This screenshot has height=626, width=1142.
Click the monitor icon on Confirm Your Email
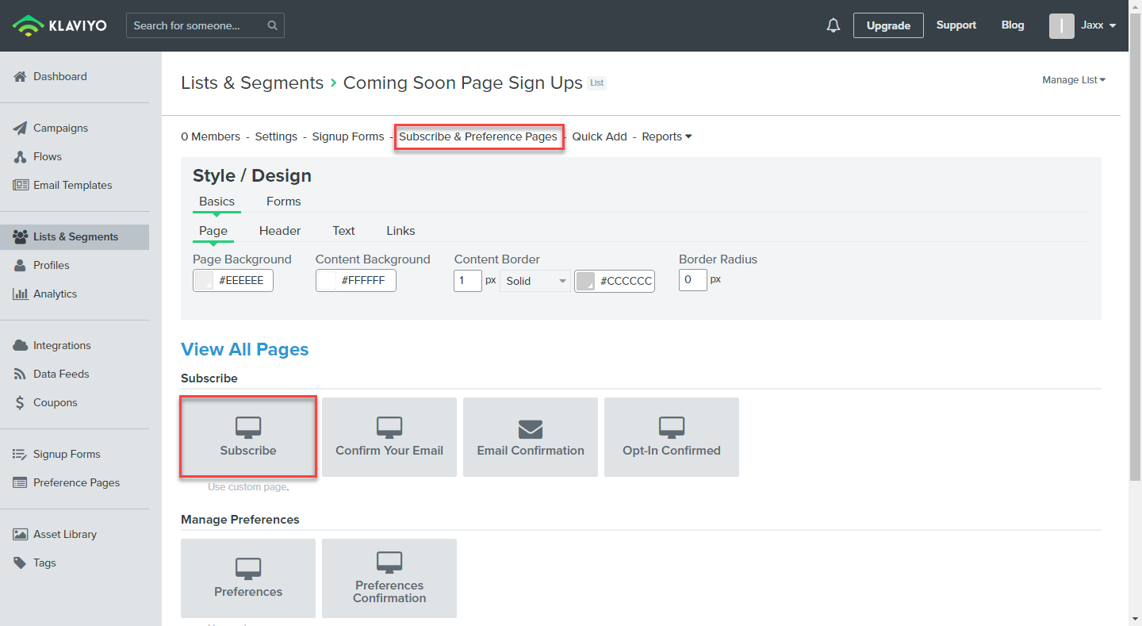pos(389,428)
